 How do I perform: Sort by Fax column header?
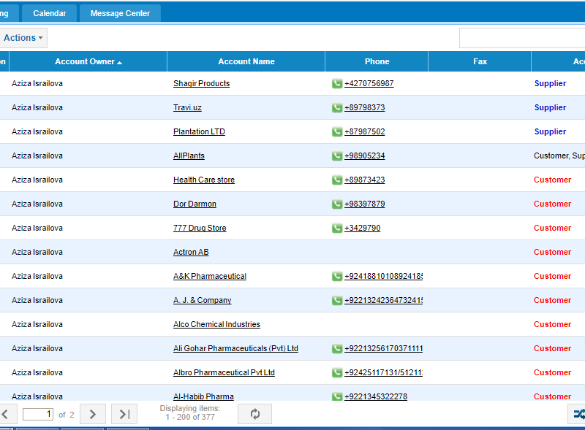[480, 61]
